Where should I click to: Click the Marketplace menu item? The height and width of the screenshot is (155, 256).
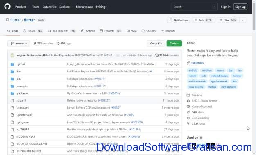pyautogui.click(x=84, y=7)
